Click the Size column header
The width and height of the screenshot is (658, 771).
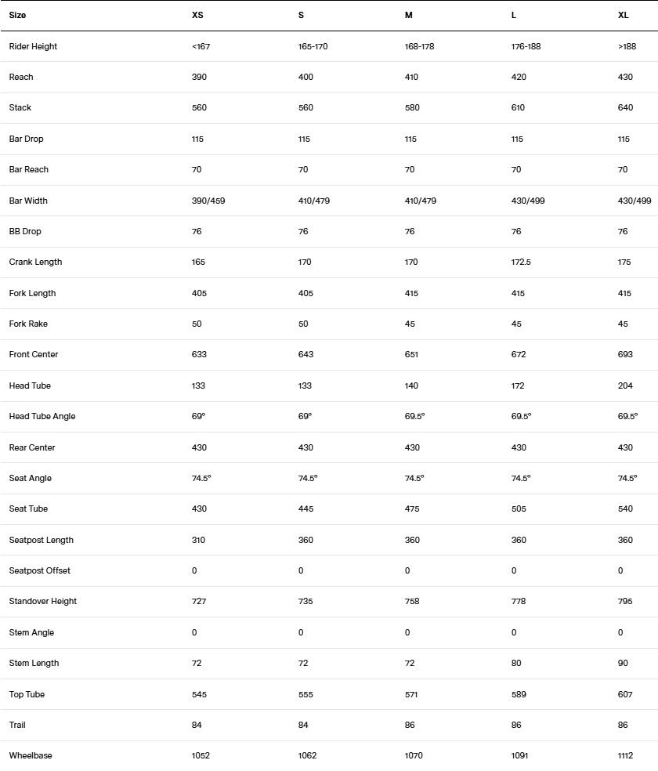[x=17, y=15]
